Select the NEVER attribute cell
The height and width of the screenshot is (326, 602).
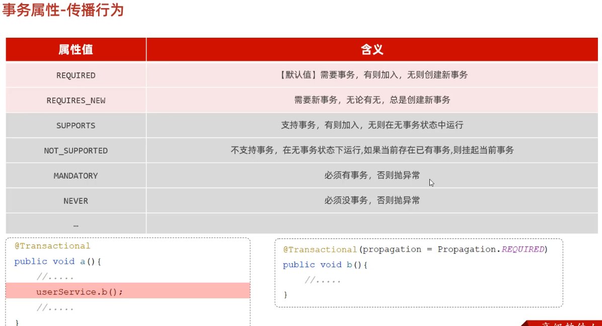pyautogui.click(x=76, y=201)
